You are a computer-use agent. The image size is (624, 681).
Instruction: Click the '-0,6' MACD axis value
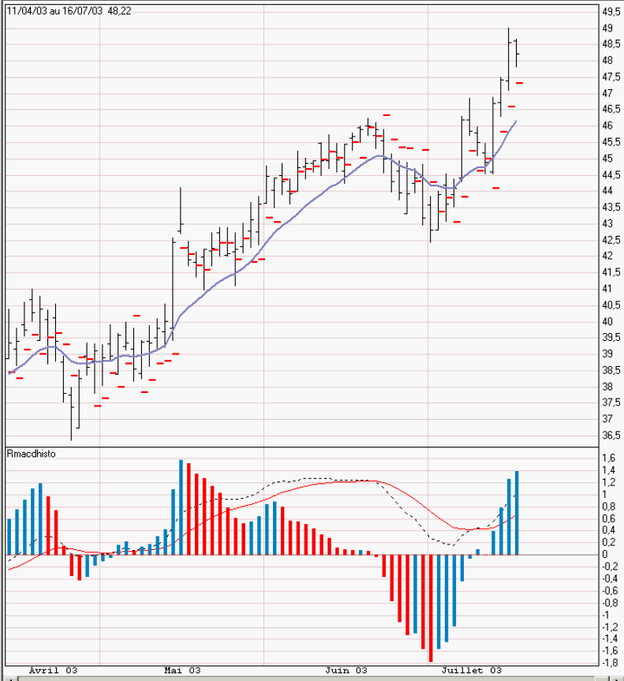pyautogui.click(x=610, y=591)
